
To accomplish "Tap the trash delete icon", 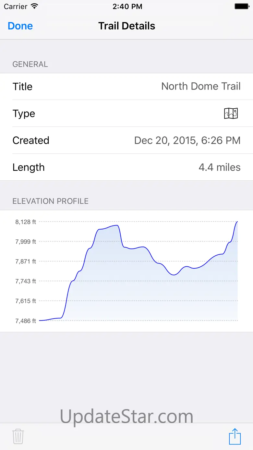I will click(18, 436).
